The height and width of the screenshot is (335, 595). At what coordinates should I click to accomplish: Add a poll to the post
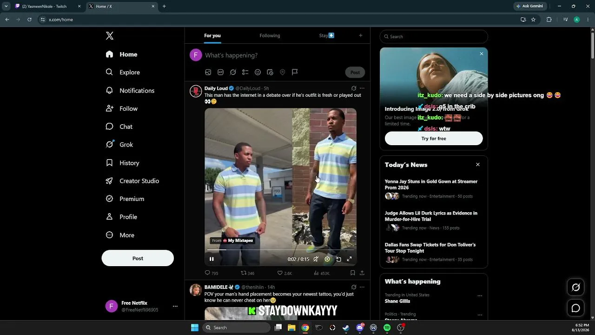tap(245, 72)
